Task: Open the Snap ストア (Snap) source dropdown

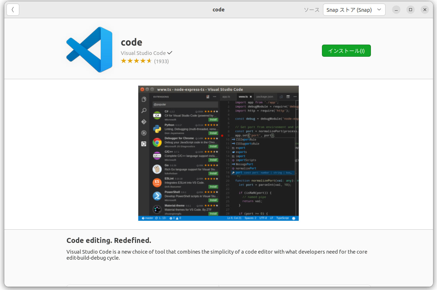Action: click(x=354, y=10)
